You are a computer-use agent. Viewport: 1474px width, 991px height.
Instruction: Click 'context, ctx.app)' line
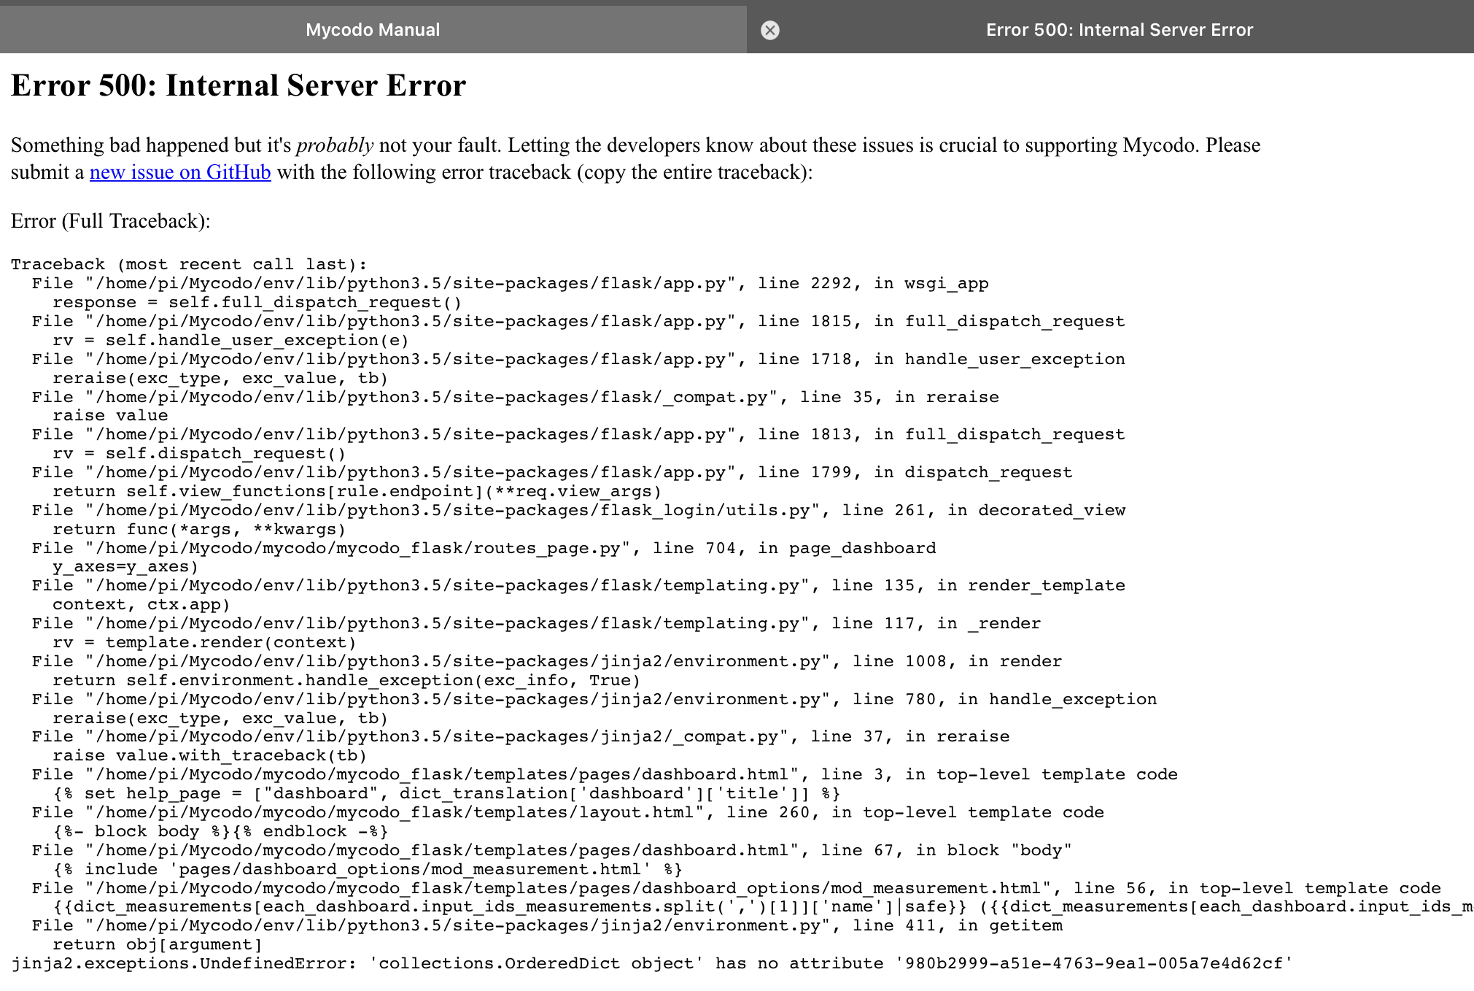click(141, 604)
